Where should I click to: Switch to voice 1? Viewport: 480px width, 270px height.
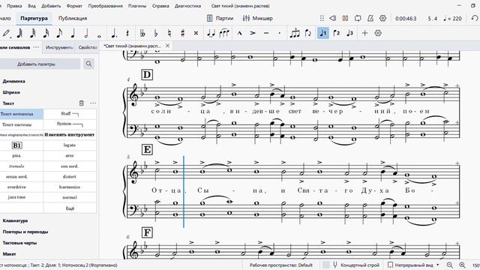323,33
